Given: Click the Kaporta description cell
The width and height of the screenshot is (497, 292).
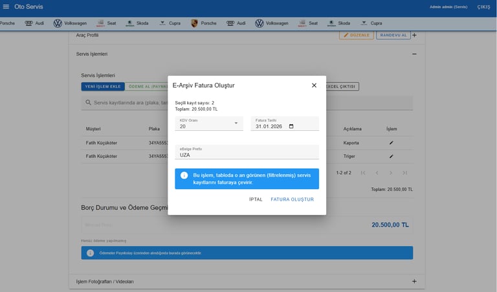Looking at the screenshot, I should [x=351, y=143].
